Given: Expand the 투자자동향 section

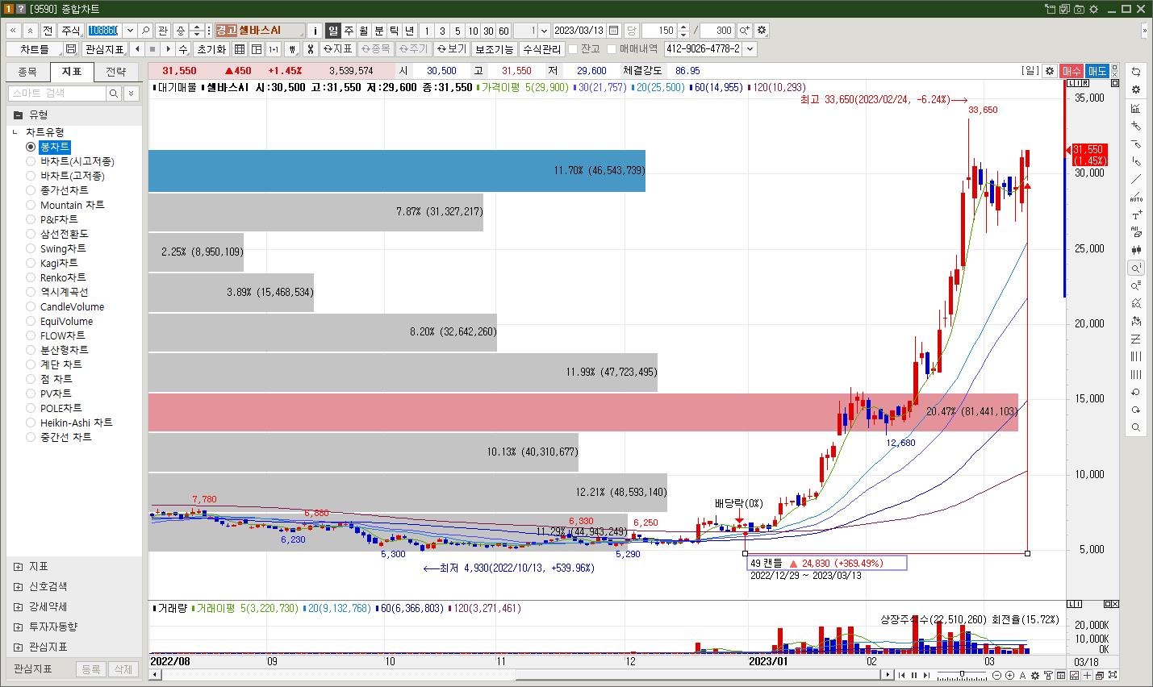Looking at the screenshot, I should 19,627.
